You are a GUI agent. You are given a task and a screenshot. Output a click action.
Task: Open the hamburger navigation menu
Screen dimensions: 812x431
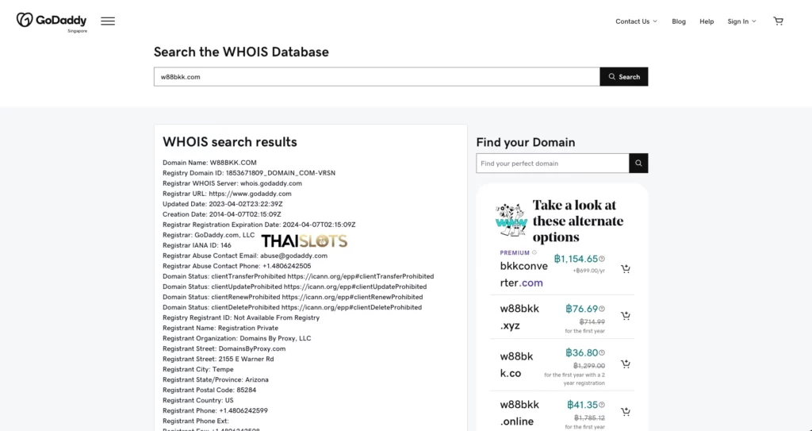click(108, 21)
